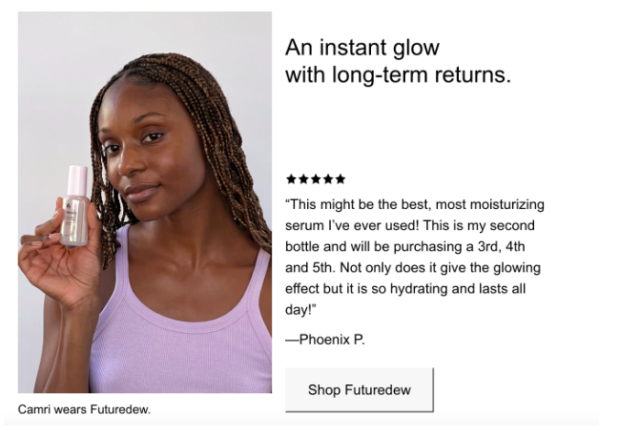
Task: Click the review line mentioning 'glowing'
Action: 412,267
